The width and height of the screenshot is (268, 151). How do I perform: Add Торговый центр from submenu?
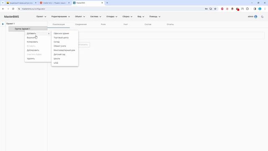65,37
